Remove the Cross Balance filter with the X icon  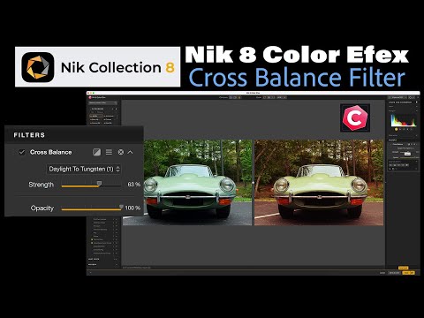click(x=121, y=152)
